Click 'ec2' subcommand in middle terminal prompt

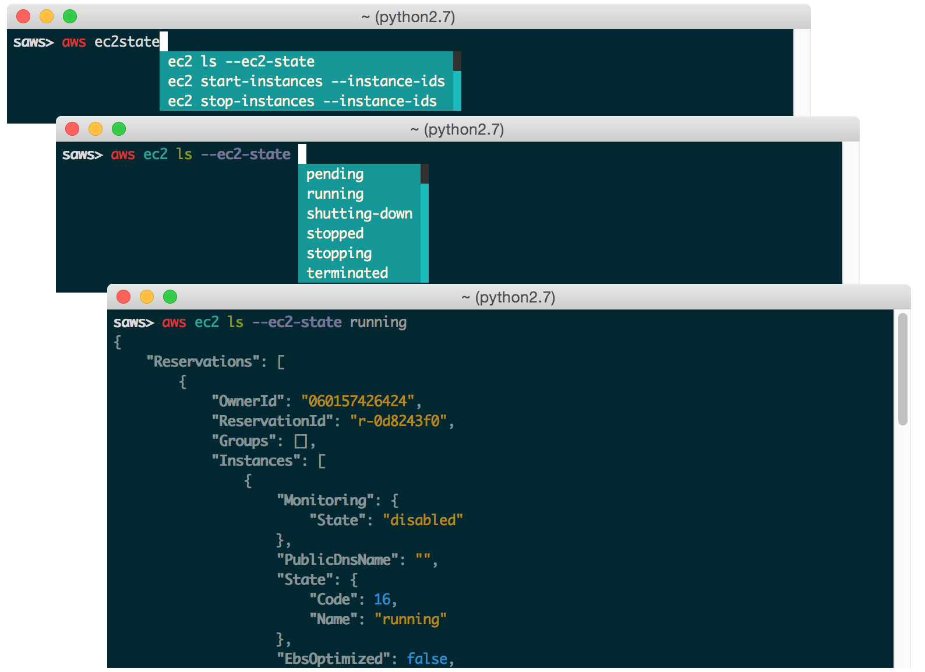156,154
